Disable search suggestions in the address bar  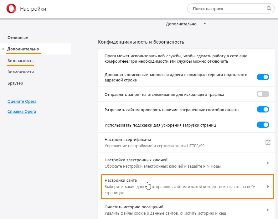(263, 77)
